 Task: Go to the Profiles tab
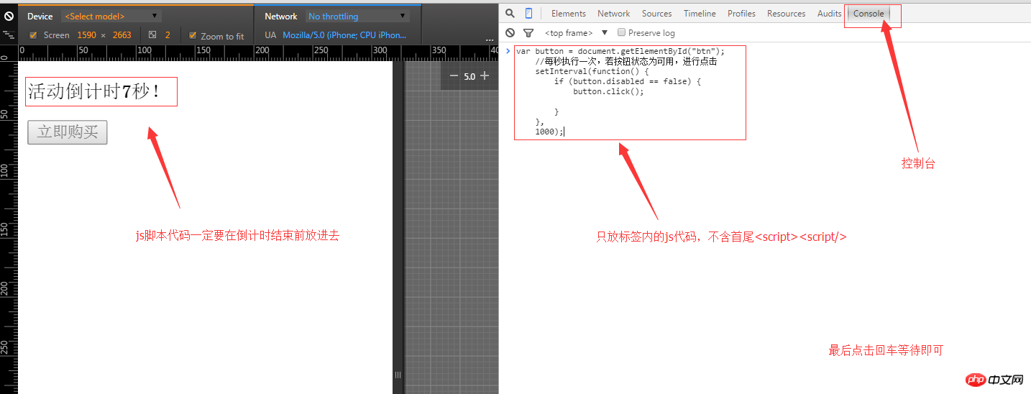tap(741, 14)
